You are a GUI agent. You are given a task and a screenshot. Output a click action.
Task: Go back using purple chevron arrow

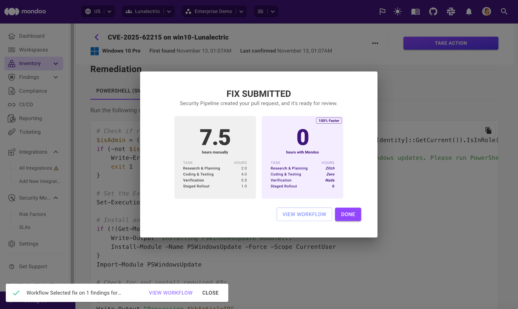click(x=97, y=37)
